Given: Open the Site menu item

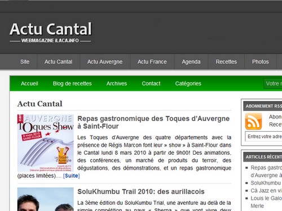Looking at the screenshot, I should (x=25, y=62).
